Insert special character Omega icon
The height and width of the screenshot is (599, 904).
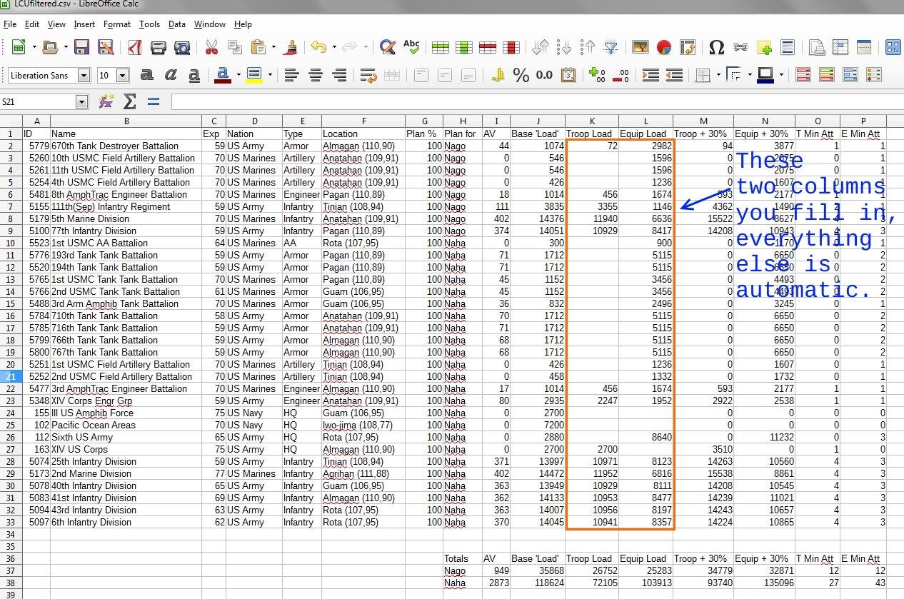click(x=717, y=48)
